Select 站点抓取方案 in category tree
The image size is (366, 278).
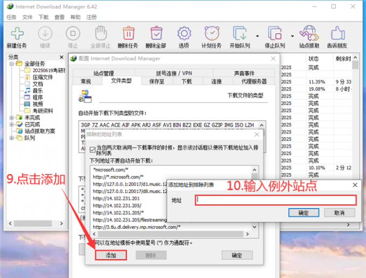coord(40,131)
